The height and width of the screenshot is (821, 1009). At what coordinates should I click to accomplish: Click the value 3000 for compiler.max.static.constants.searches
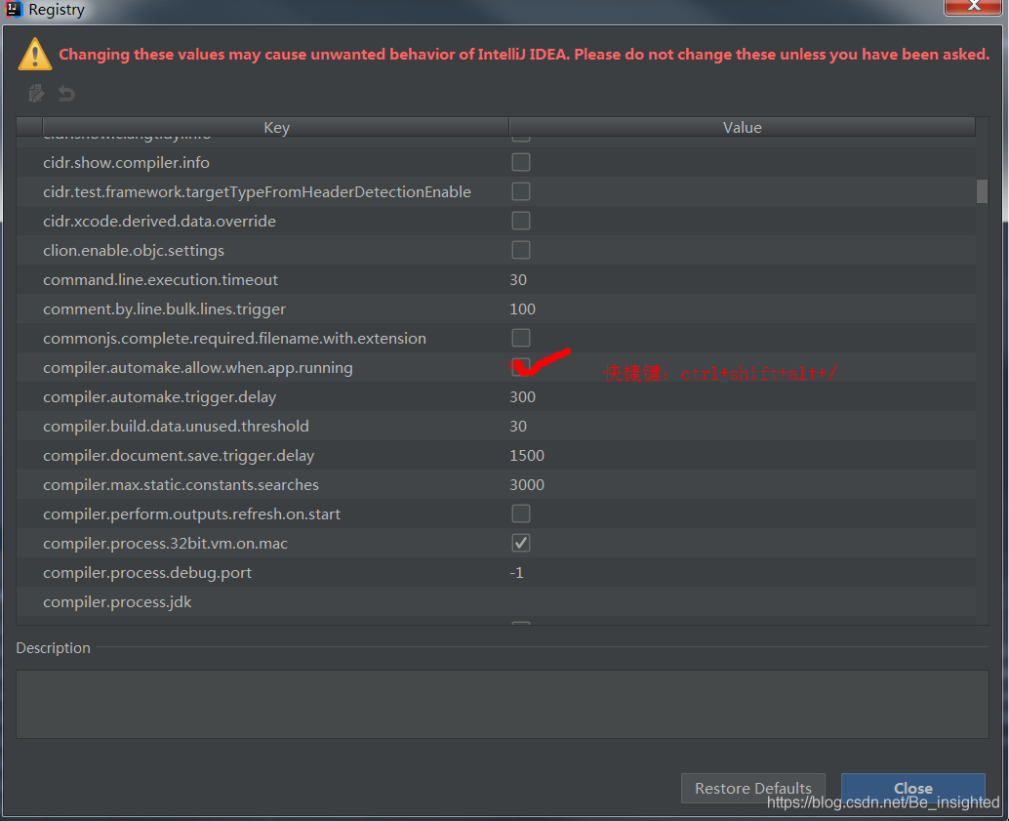[x=527, y=485]
